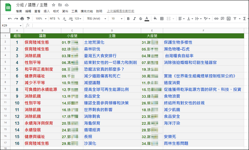Select cell 海龜保育
249x150 pixels.
(x=112, y=123)
